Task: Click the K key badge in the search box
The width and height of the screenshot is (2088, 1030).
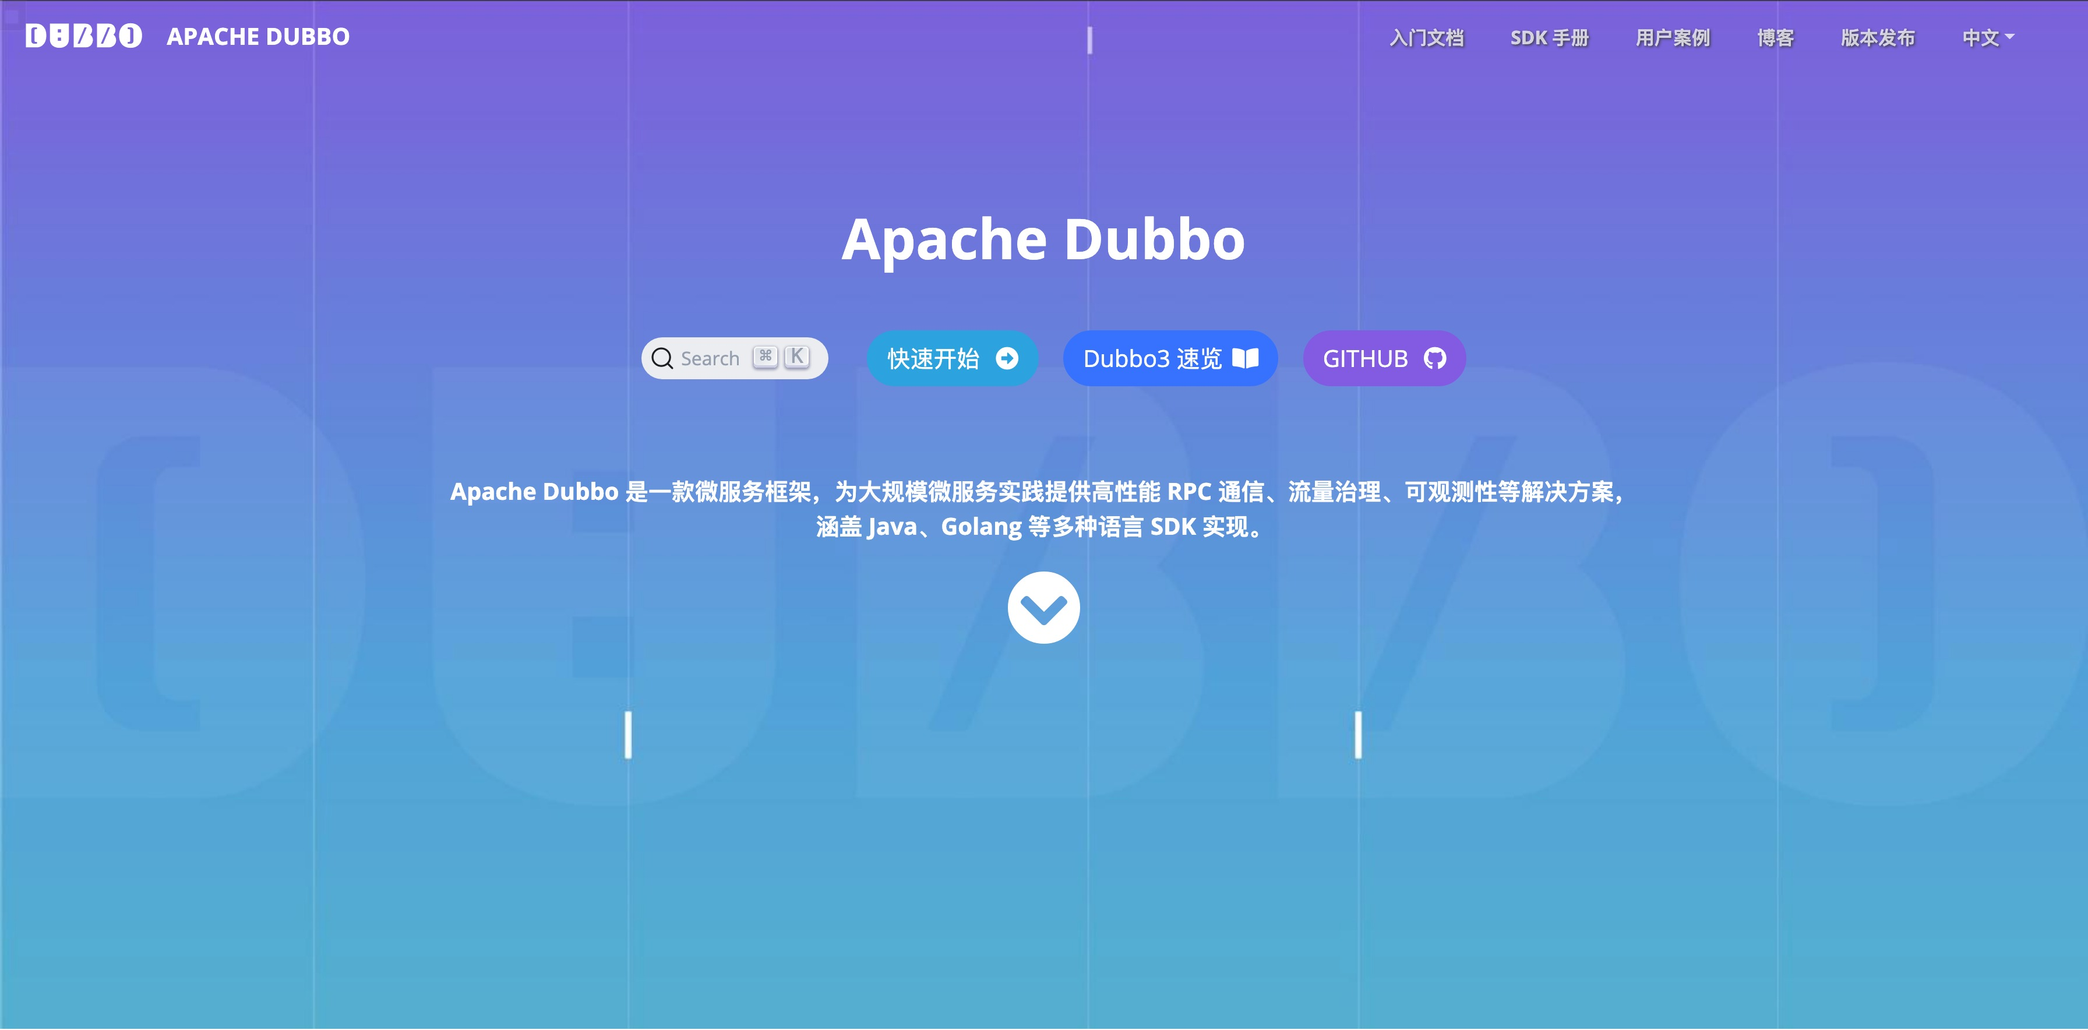Action: coord(797,357)
